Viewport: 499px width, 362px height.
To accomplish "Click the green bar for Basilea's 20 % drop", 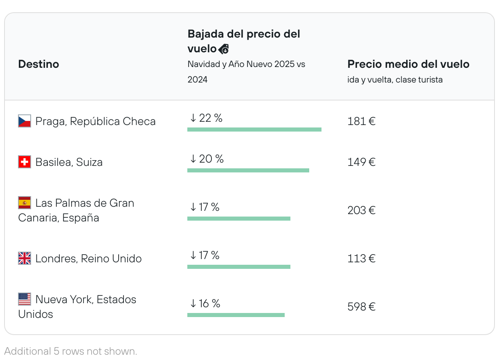I will pos(248,170).
